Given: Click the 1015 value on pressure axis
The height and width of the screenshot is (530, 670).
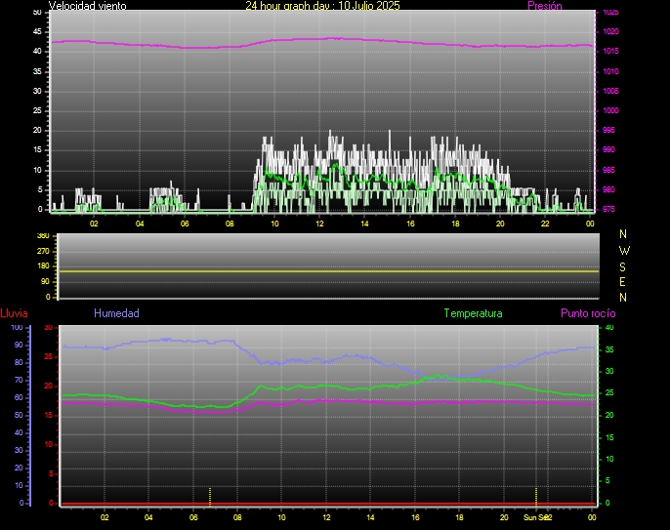Looking at the screenshot, I should pos(610,52).
